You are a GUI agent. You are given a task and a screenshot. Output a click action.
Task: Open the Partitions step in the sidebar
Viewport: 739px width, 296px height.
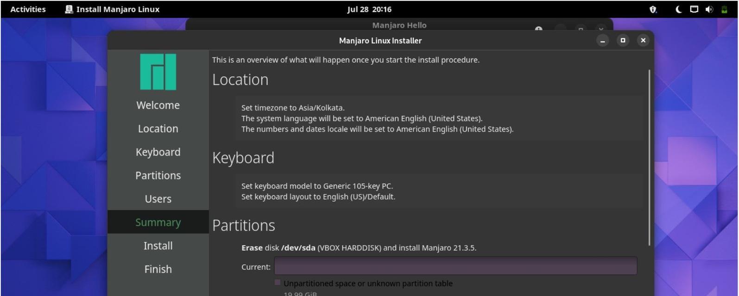[x=158, y=175]
